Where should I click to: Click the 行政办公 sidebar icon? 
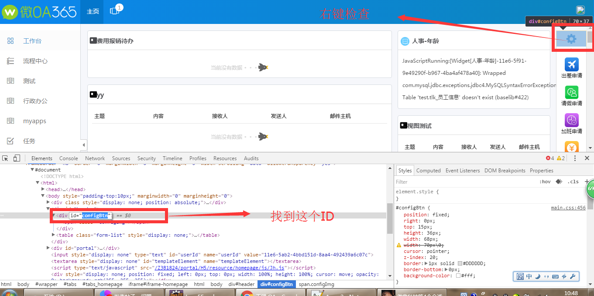point(11,101)
